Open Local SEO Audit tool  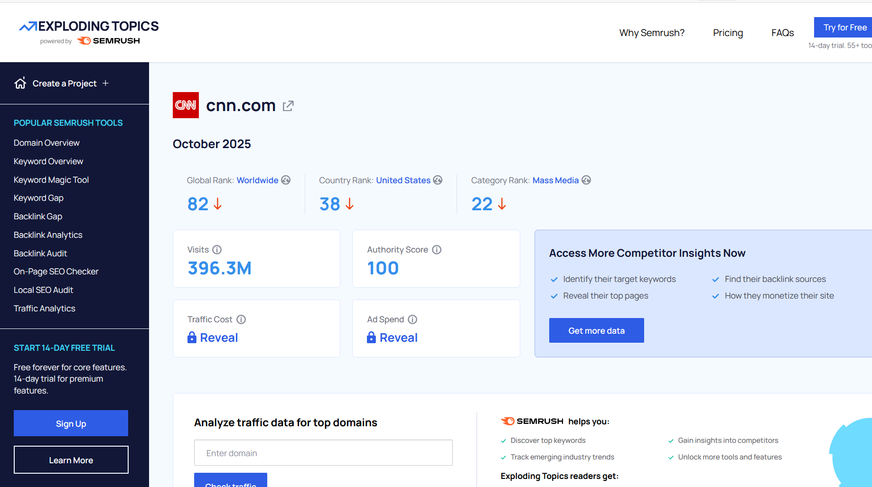click(43, 290)
